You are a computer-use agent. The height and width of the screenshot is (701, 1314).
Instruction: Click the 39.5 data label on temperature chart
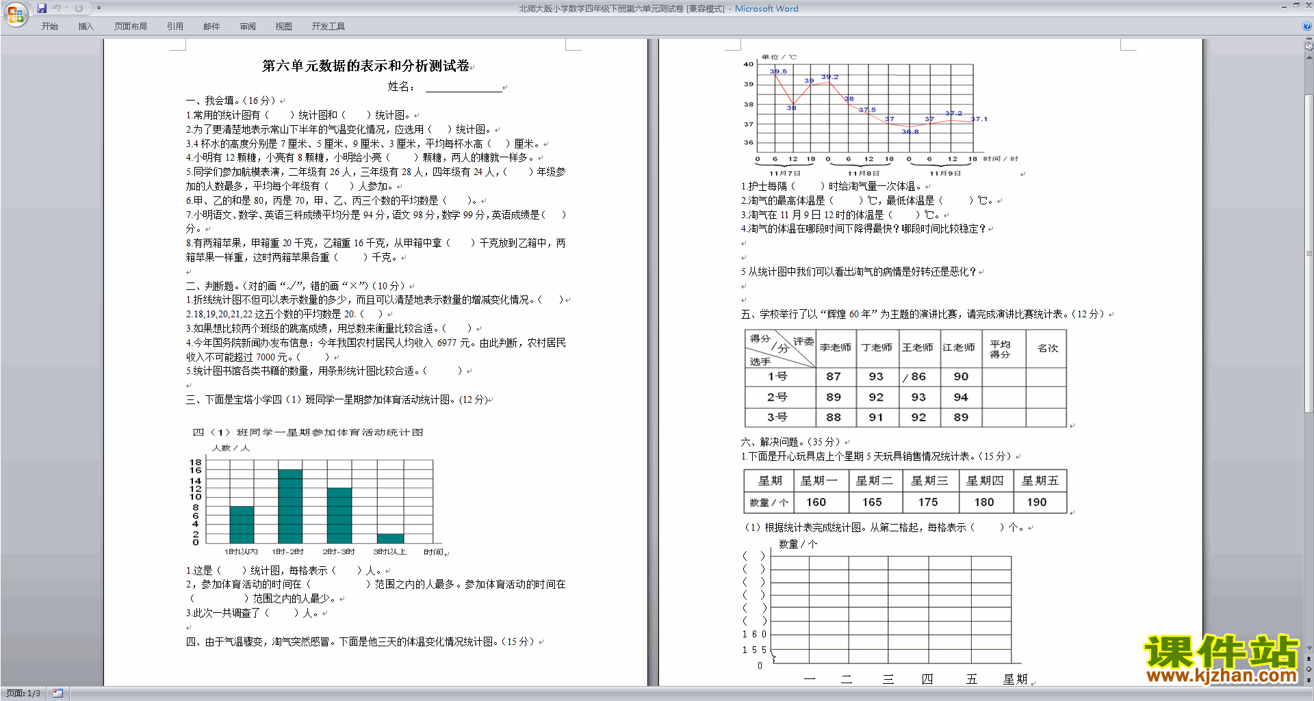tap(778, 71)
